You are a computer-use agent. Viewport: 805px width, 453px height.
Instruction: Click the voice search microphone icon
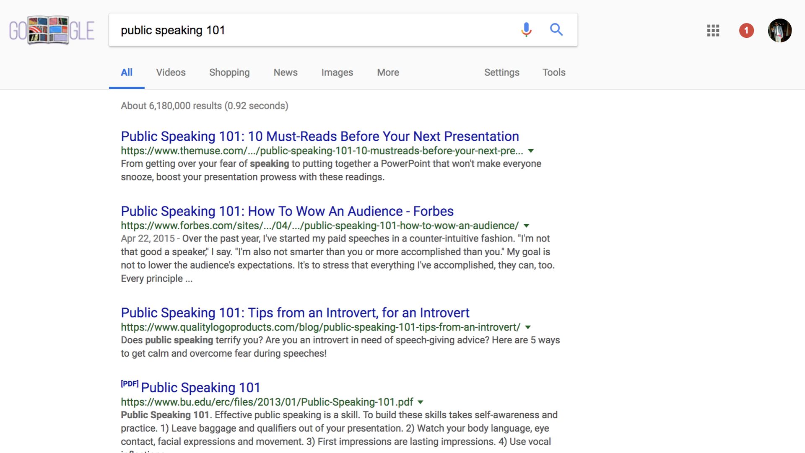click(x=526, y=30)
